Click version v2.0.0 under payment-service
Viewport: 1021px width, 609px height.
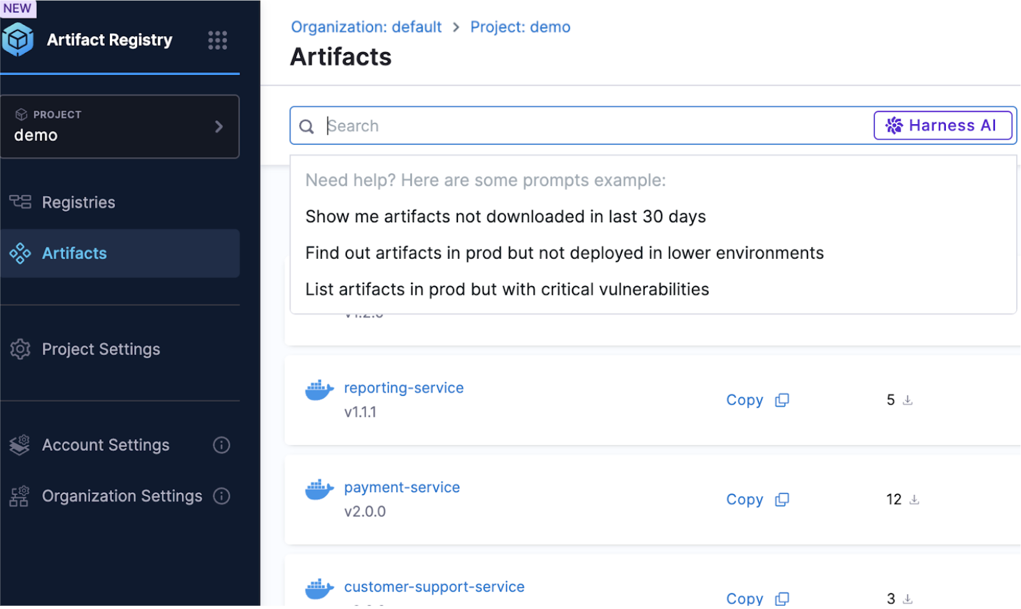[x=365, y=512]
